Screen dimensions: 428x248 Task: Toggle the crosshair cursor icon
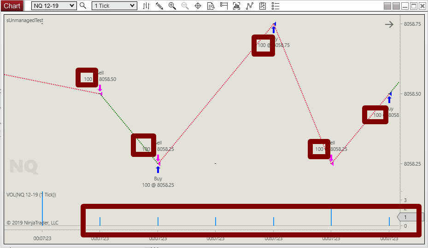[x=198, y=6]
